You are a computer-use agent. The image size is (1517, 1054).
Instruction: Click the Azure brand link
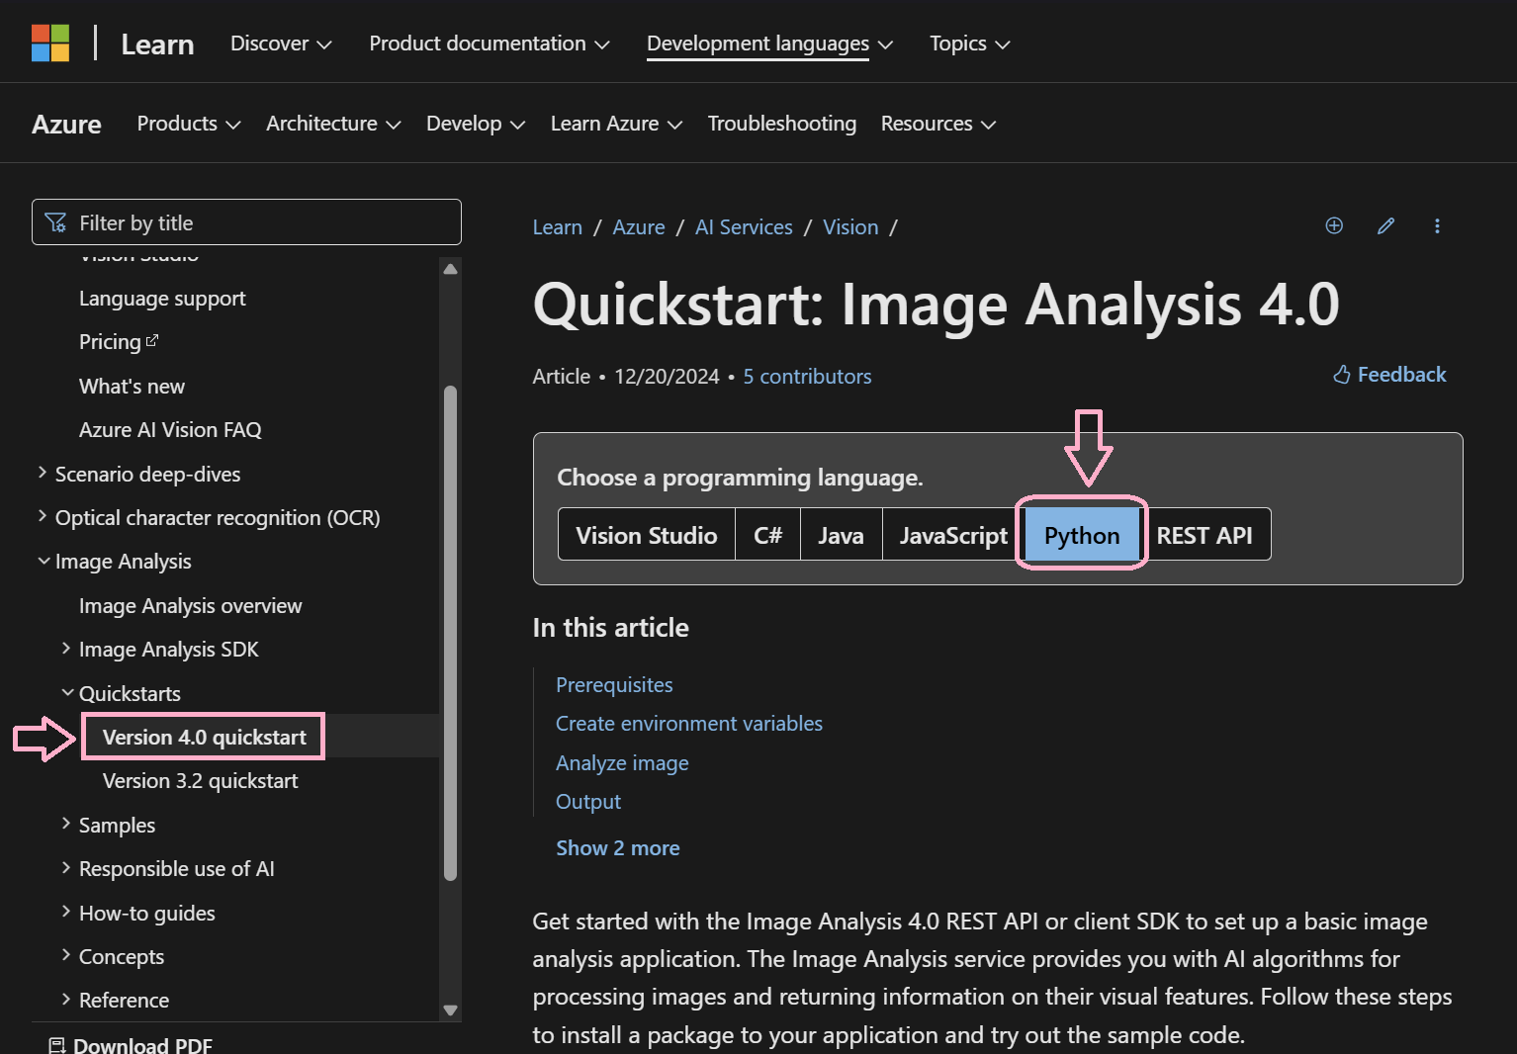66,125
